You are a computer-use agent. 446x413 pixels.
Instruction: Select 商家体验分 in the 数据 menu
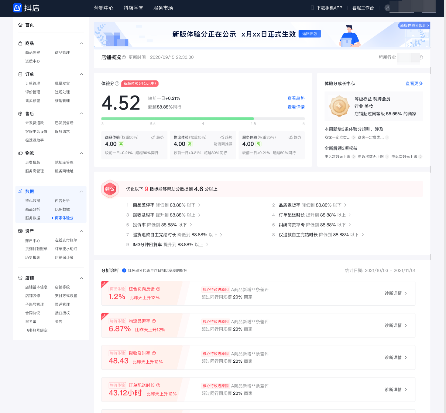click(64, 218)
